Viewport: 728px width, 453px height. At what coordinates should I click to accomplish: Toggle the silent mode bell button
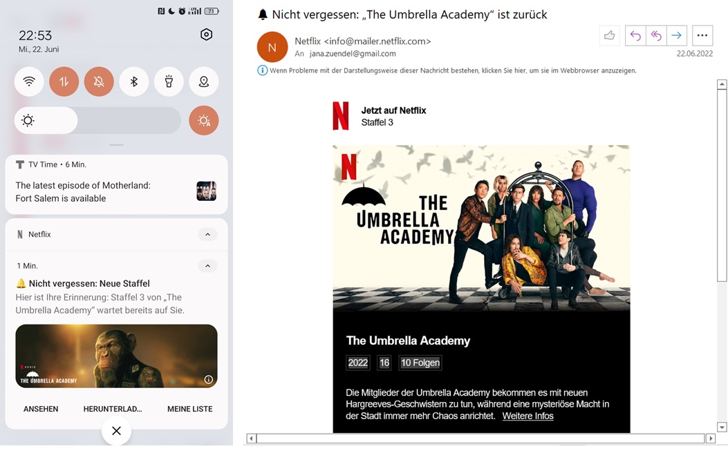(99, 81)
